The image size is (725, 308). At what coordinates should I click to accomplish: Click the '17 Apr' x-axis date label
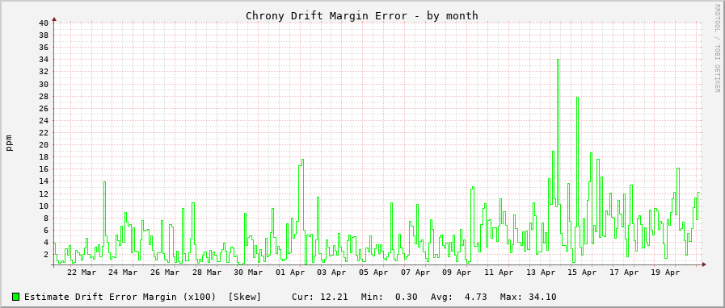point(624,273)
